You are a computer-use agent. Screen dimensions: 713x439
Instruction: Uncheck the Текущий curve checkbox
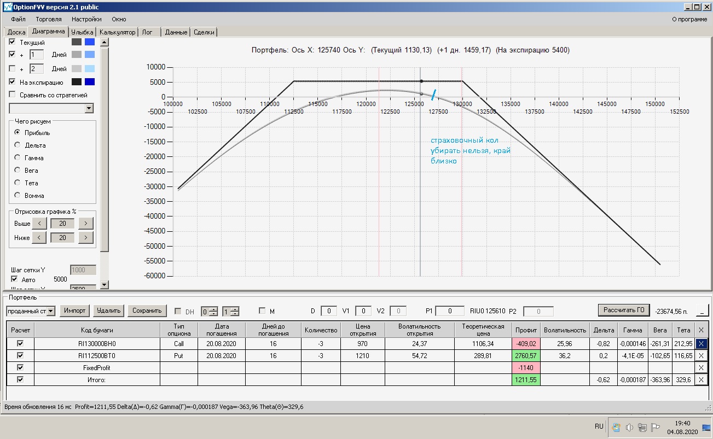click(13, 42)
